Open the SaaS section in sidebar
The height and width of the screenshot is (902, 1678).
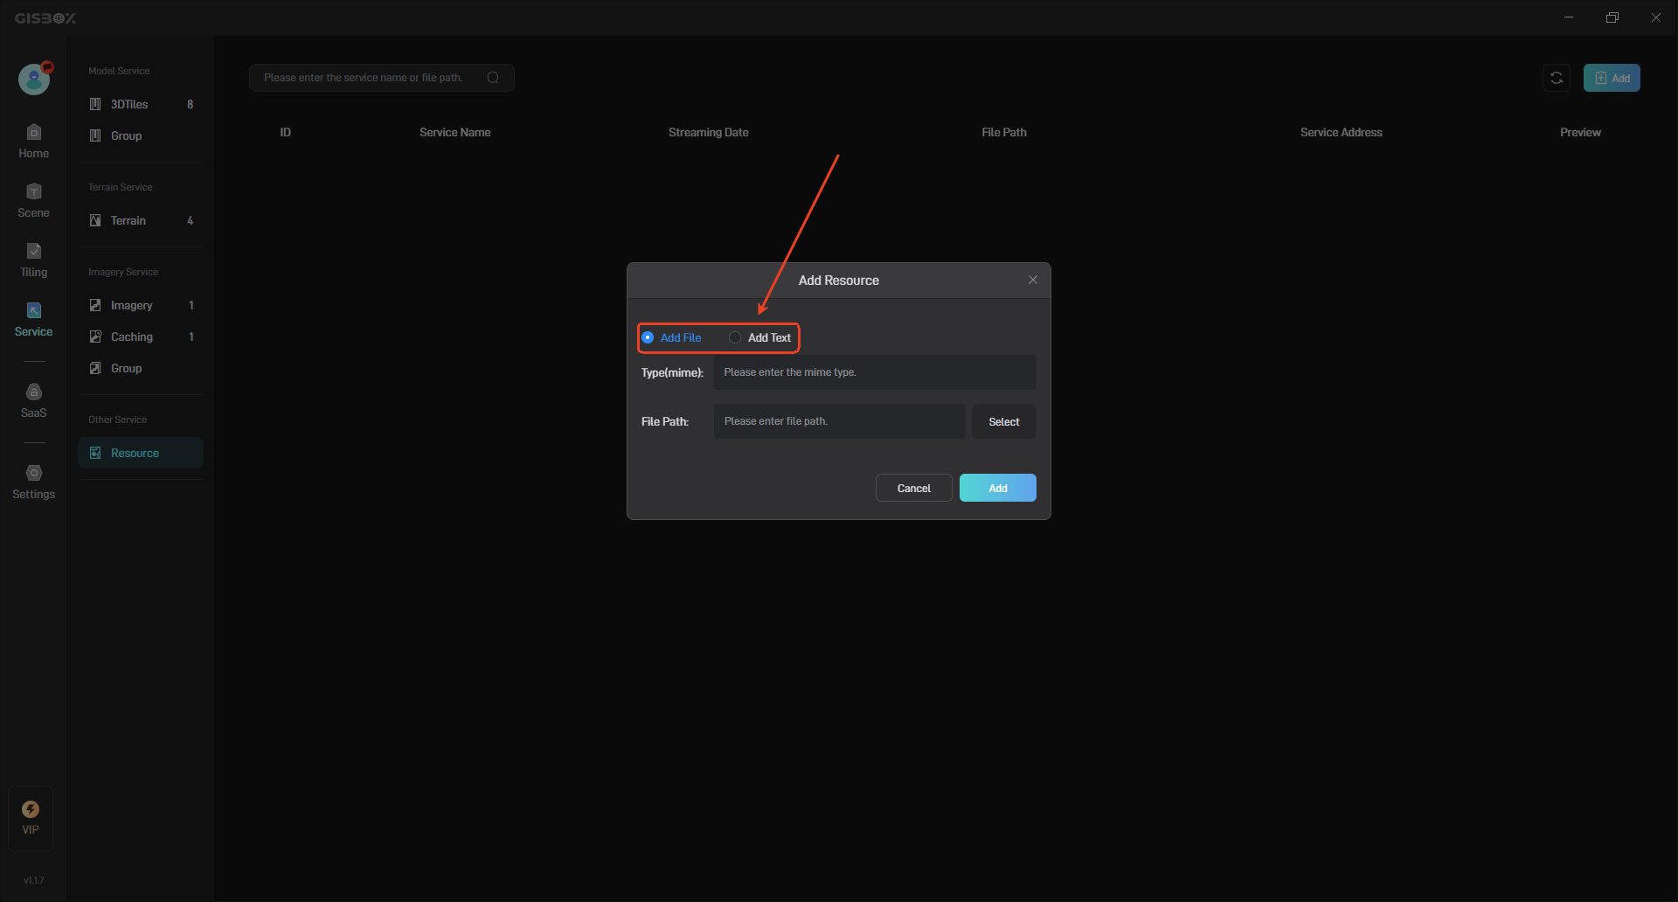tap(33, 401)
